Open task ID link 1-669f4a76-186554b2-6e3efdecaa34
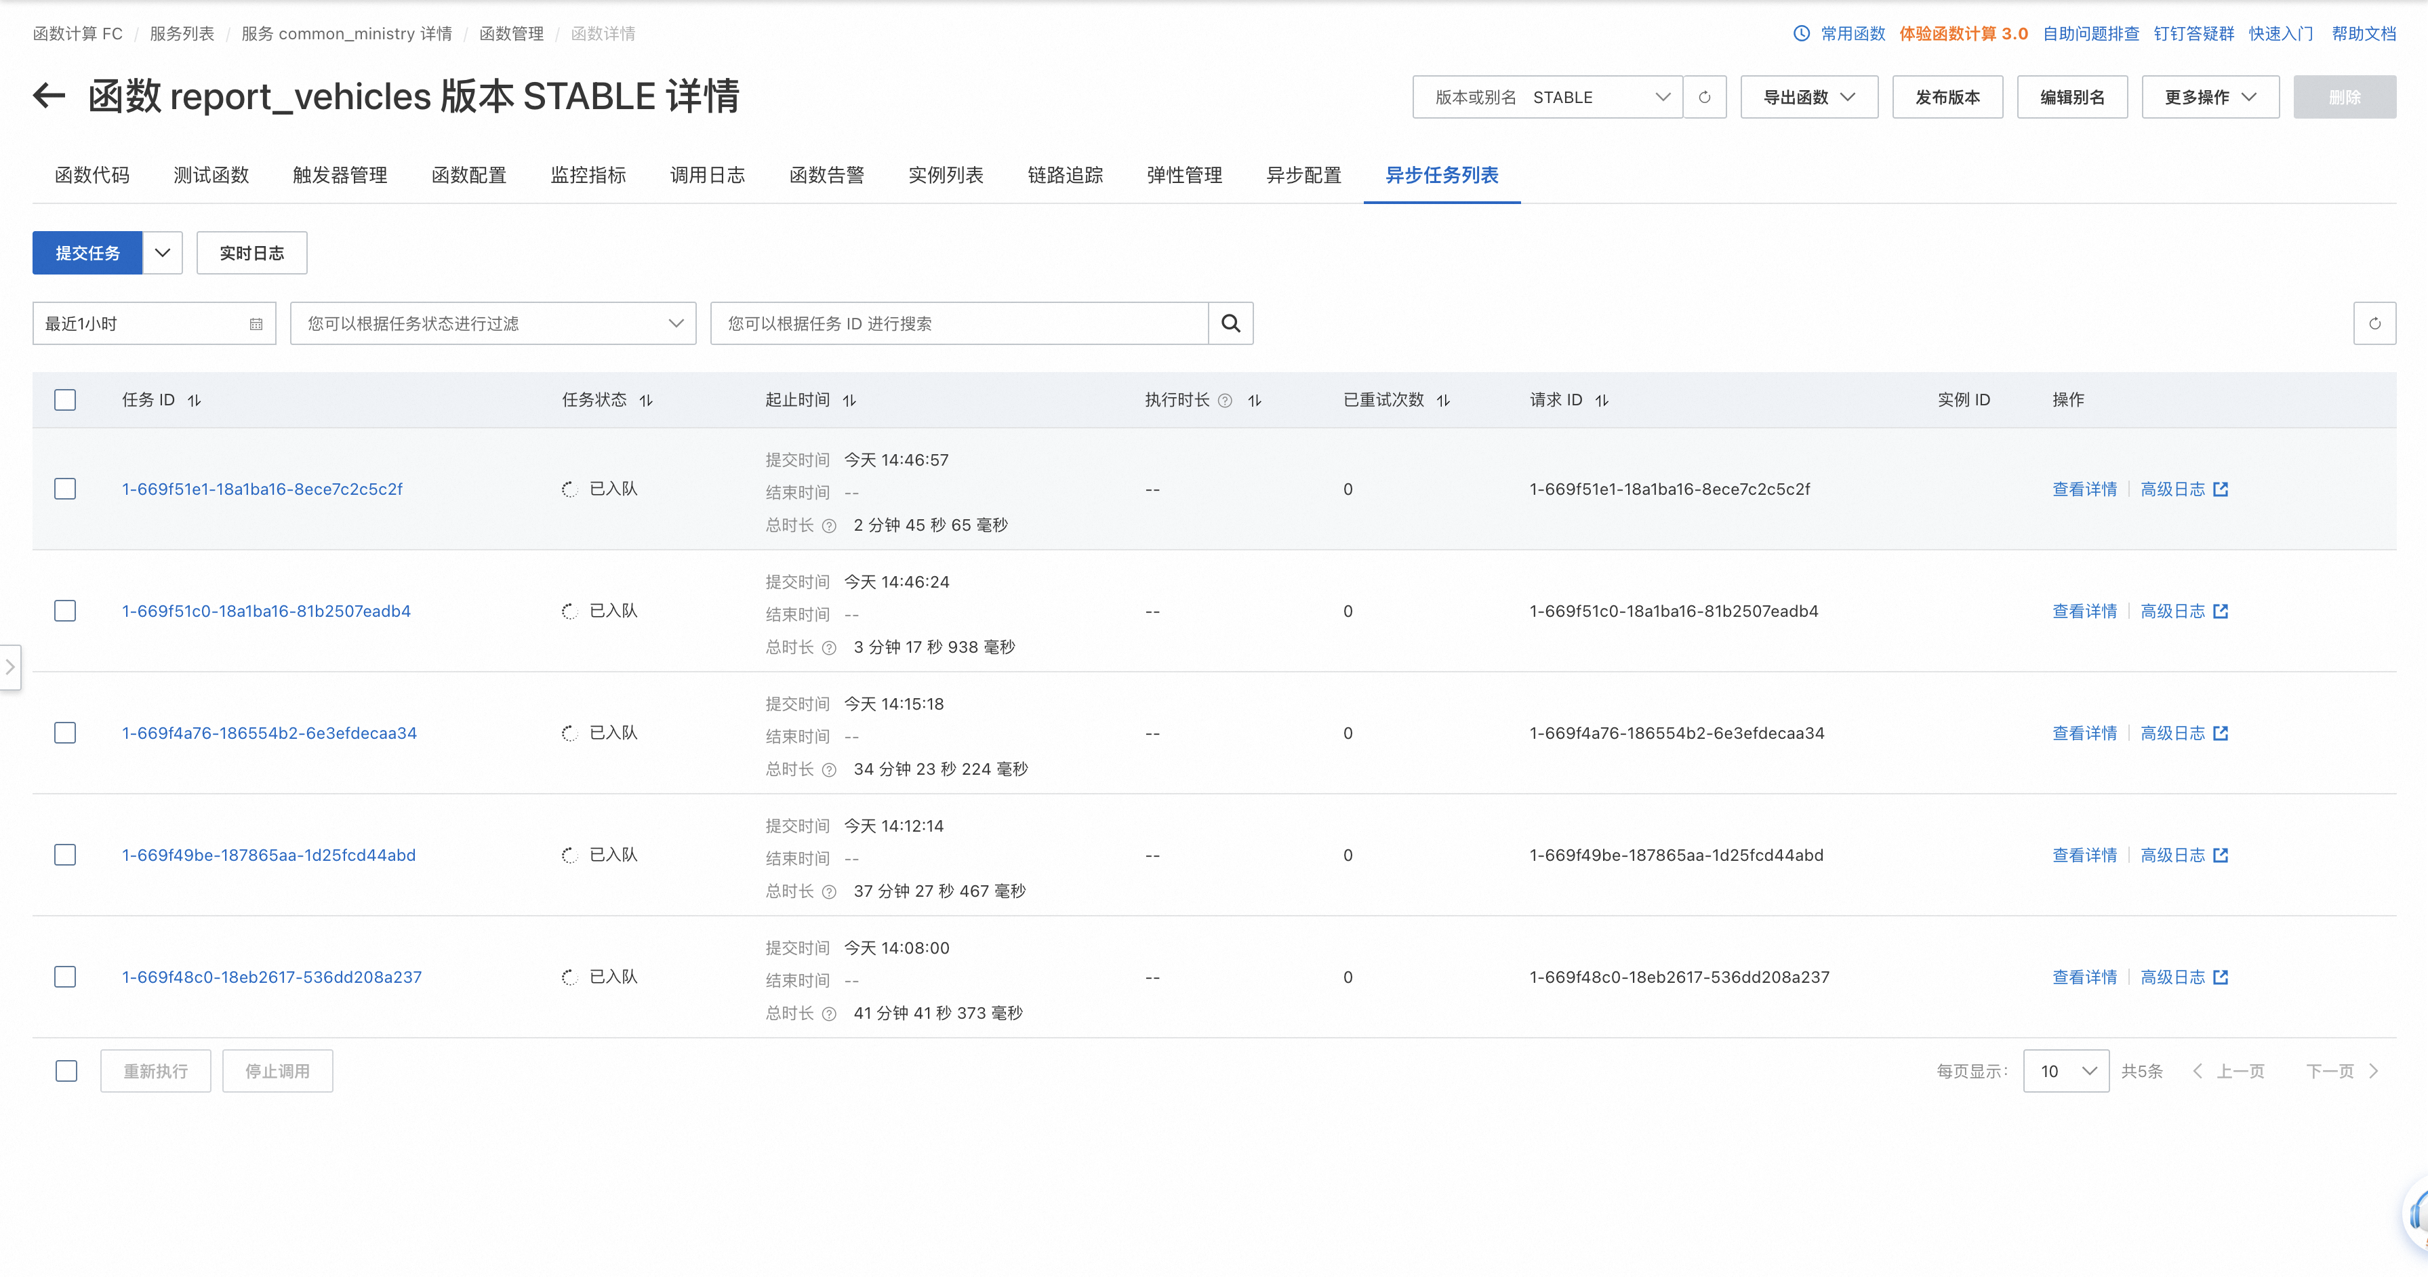Image resolution: width=2428 pixels, height=1277 pixels. (x=270, y=733)
